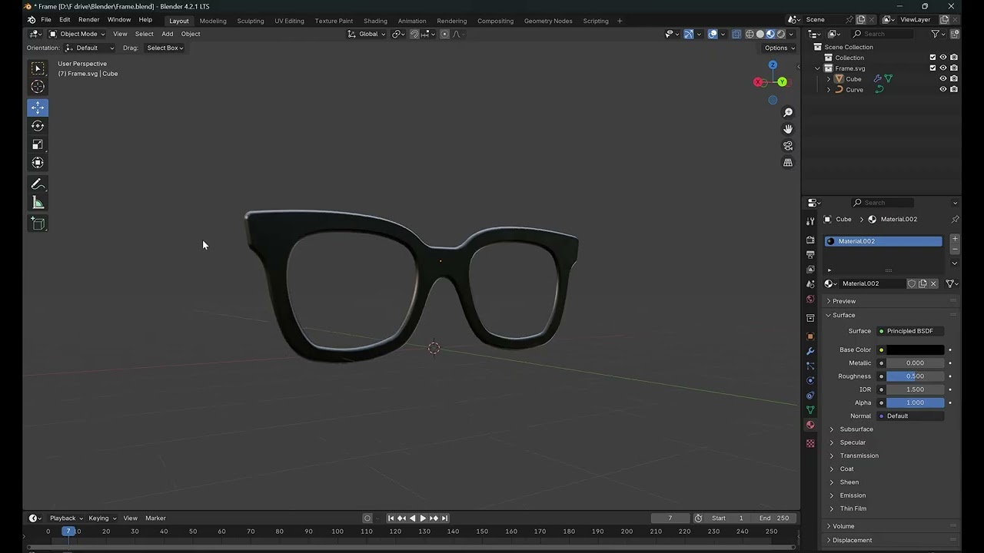Select the Cursor tool
Screen dimensions: 984x553
[x=38, y=87]
